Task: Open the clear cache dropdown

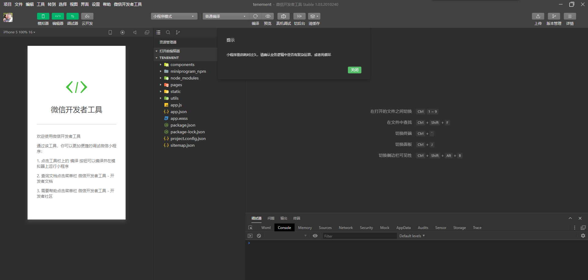Action: coord(314,16)
